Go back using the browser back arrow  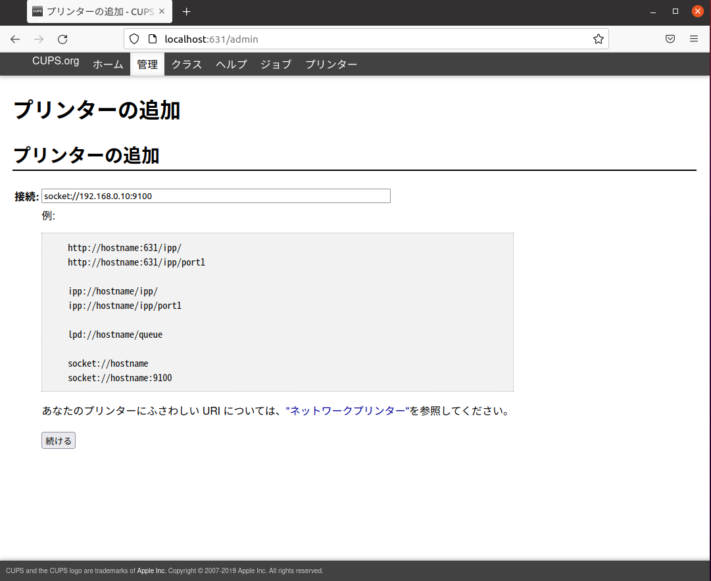pos(15,39)
